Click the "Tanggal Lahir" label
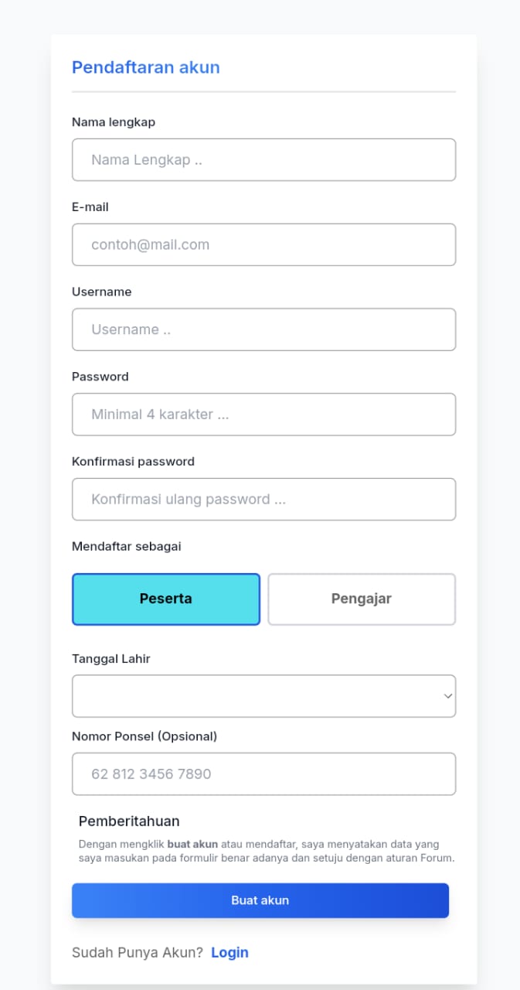This screenshot has width=520, height=990. (x=111, y=659)
